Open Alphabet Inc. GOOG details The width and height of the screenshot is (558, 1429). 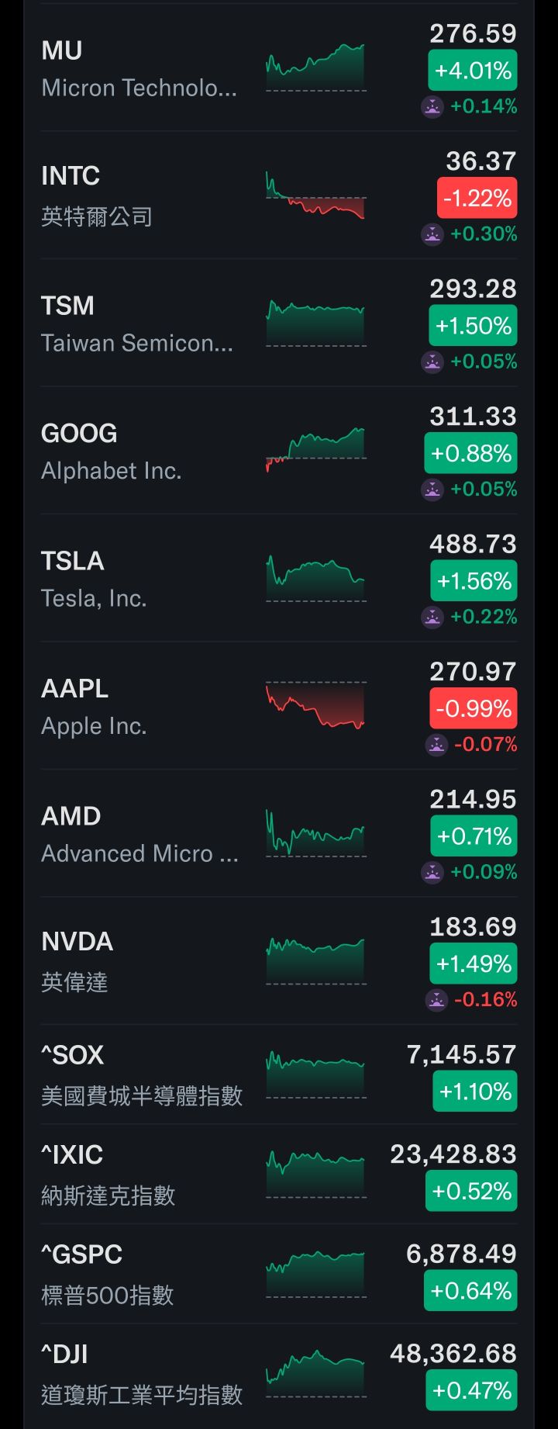coord(111,452)
